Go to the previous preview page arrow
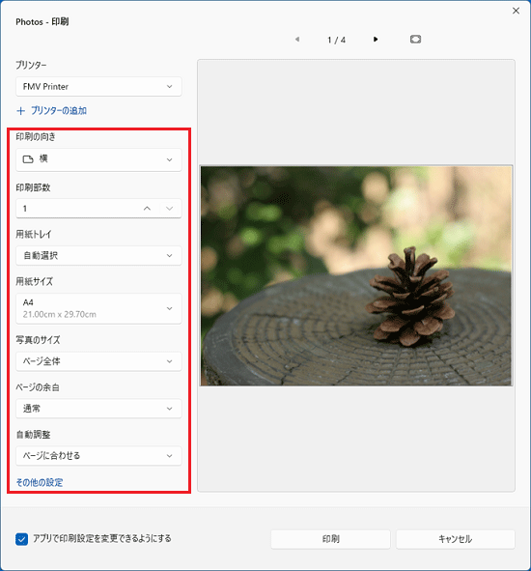 tap(297, 40)
